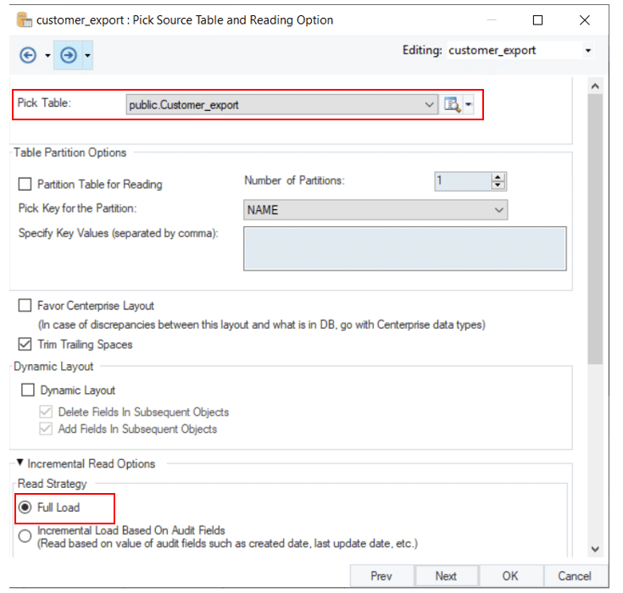This screenshot has width=623, height=593.
Task: Click the Next button
Action: point(446,576)
